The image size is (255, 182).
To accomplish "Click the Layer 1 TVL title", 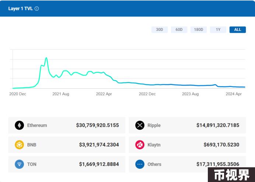I will 21,8.
